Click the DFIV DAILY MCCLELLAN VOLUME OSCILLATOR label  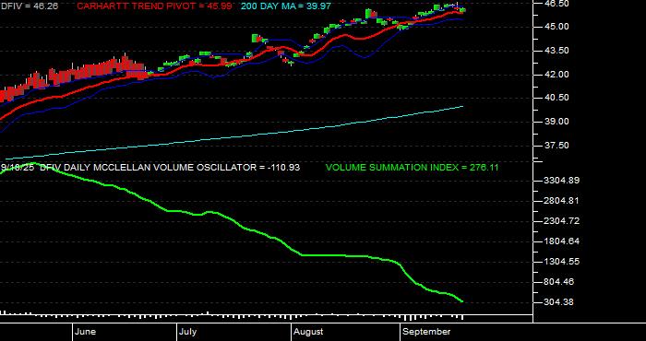tap(170, 168)
